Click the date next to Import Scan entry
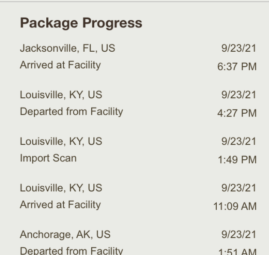This screenshot has width=269, height=255. [239, 141]
